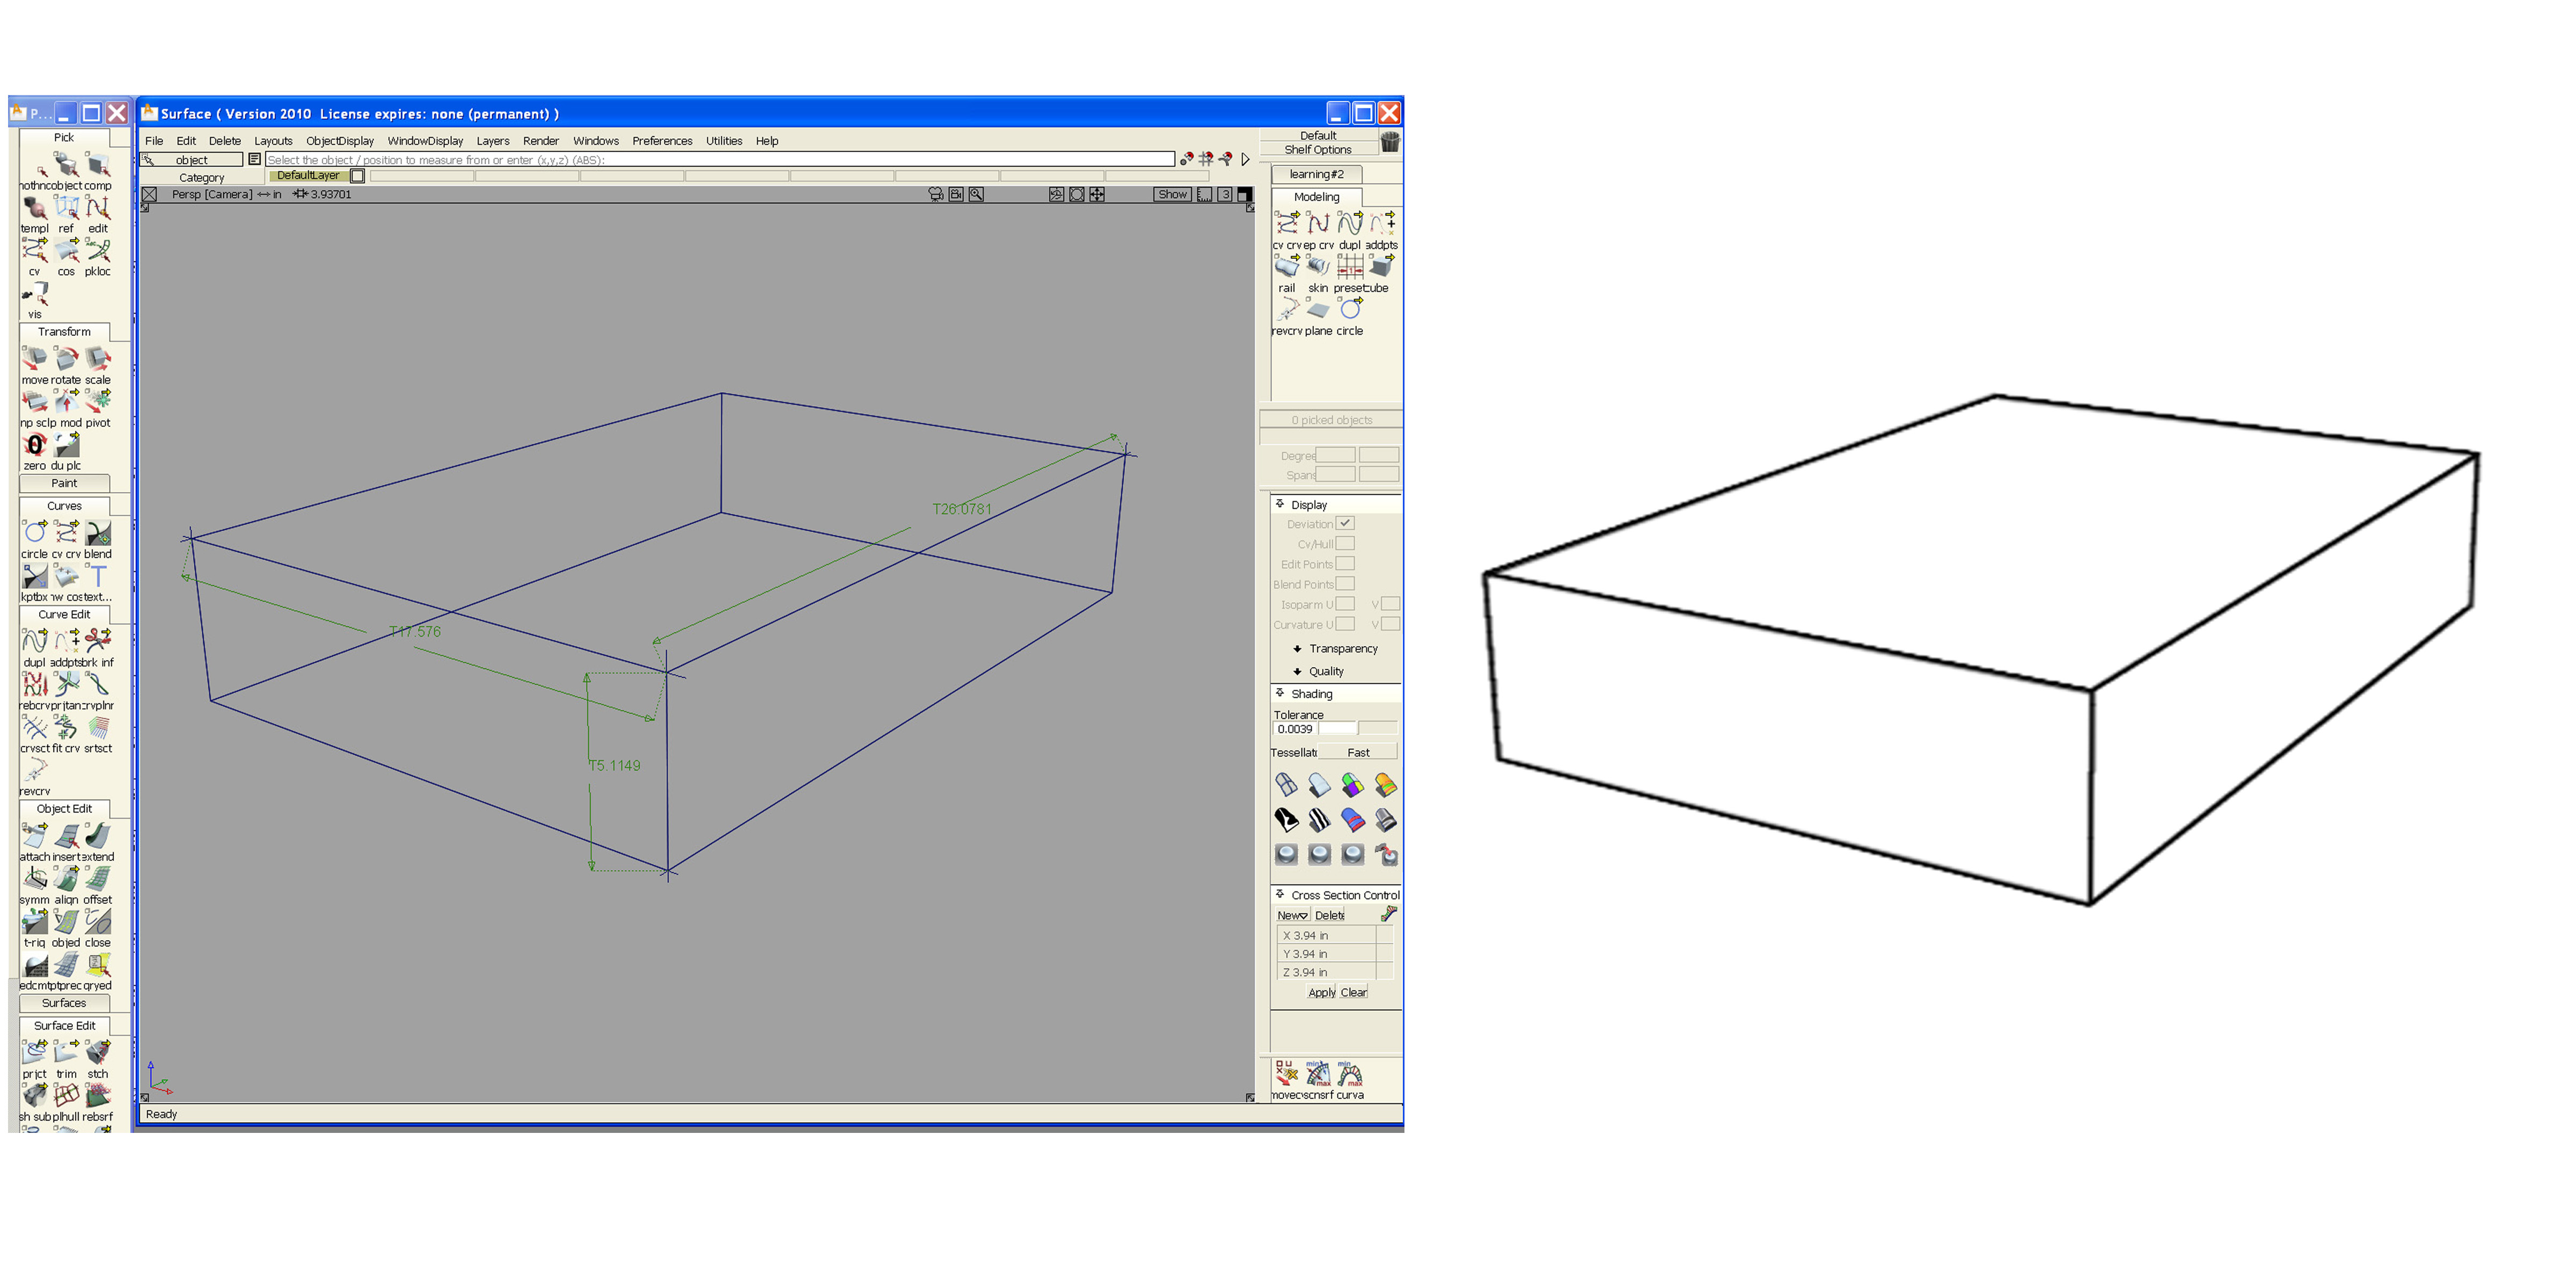2576x1288 pixels.
Task: Open the Preferences menu
Action: tap(662, 140)
